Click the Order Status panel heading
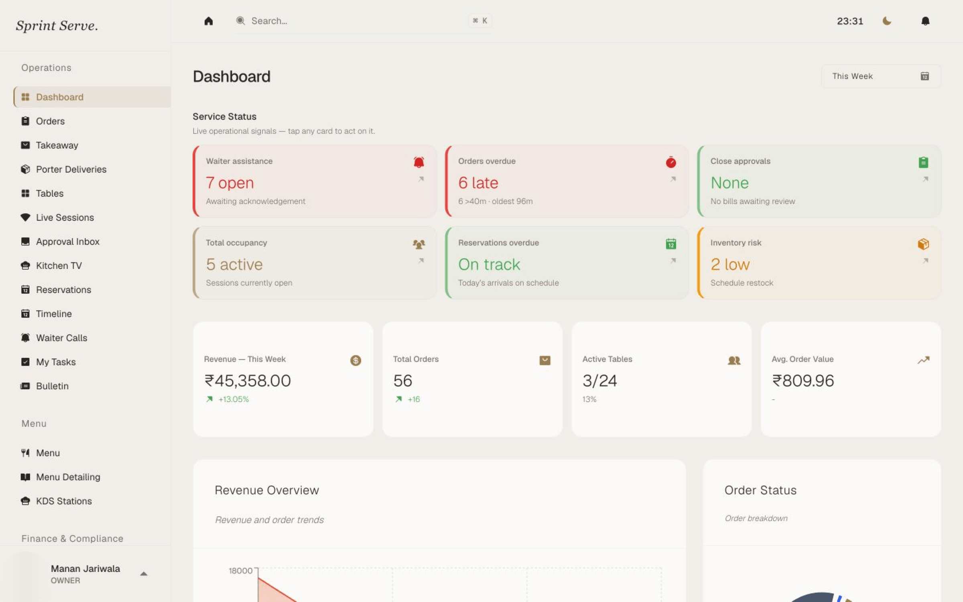This screenshot has width=963, height=602. pyautogui.click(x=760, y=490)
